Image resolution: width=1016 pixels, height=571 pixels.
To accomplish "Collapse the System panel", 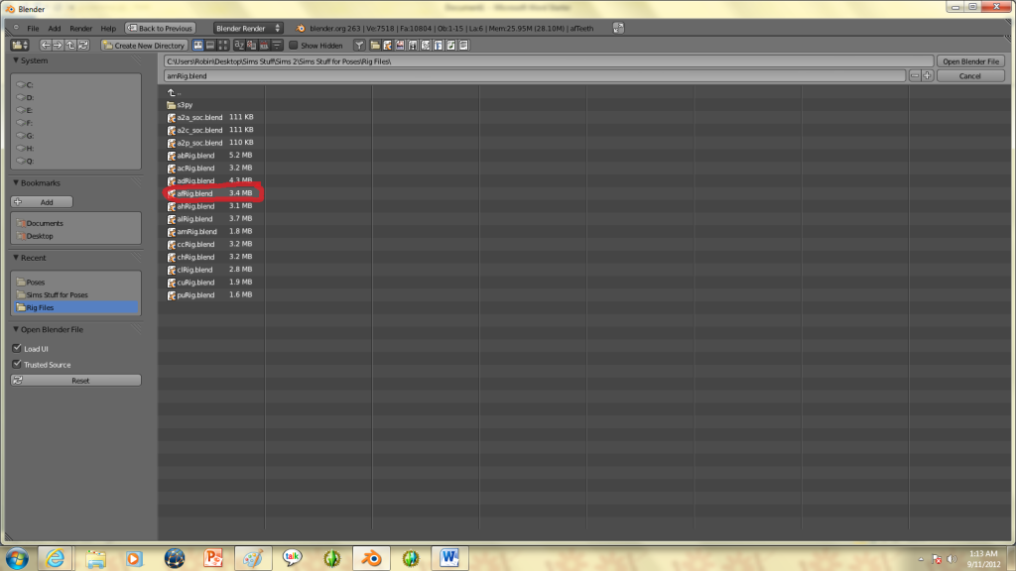I will point(16,60).
